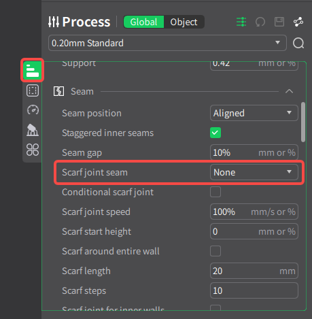
Task: Click the settings panel vertical scrollbar
Action: click(x=303, y=122)
